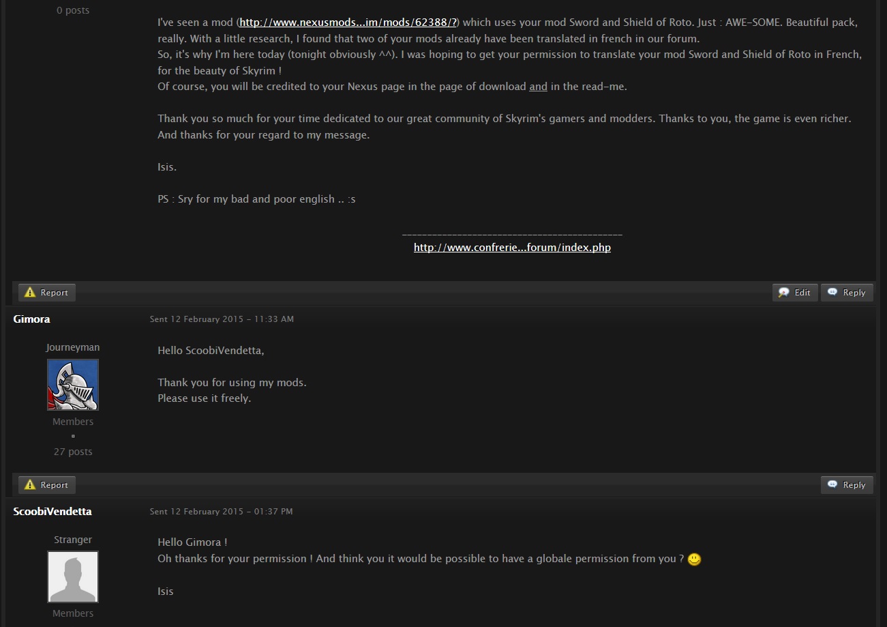Viewport: 887px width, 627px height.
Task: Click Sent 12 February 2015 11:33 AM timestamp
Action: coord(222,319)
